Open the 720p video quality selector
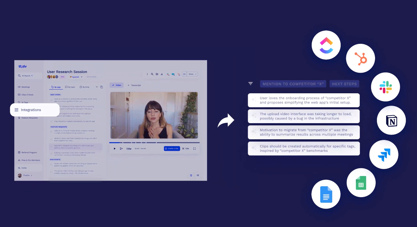The image size is (417, 227). click(x=129, y=149)
